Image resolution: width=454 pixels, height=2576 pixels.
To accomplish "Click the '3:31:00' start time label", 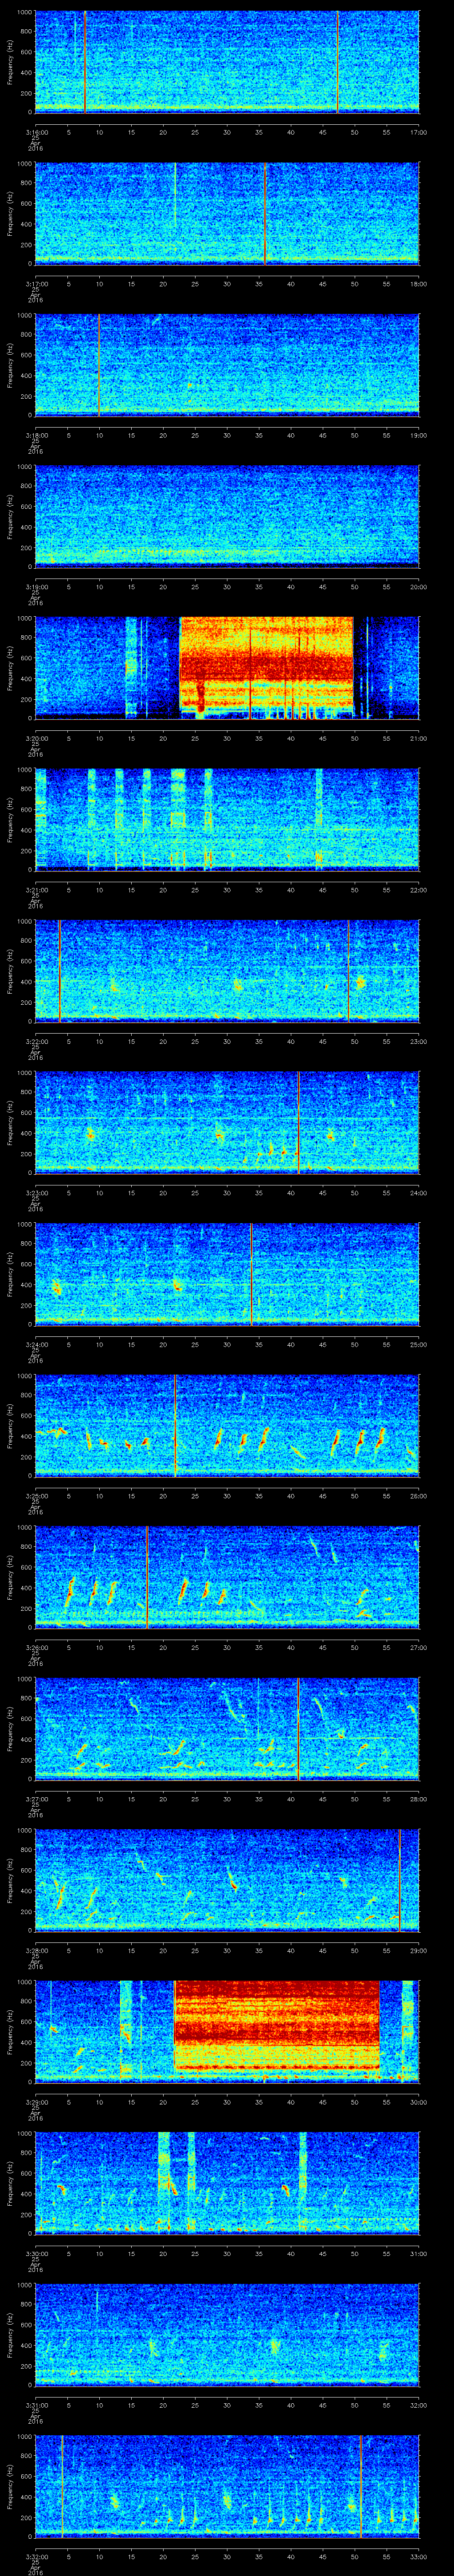I will [36, 2405].
